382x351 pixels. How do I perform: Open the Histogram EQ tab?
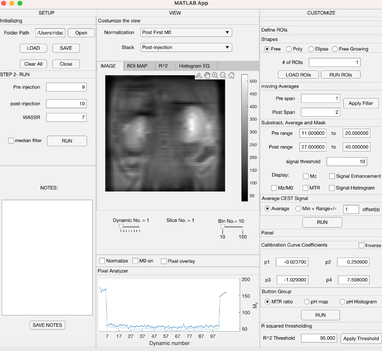pyautogui.click(x=196, y=66)
